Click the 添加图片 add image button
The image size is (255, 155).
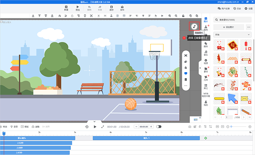[229, 27]
